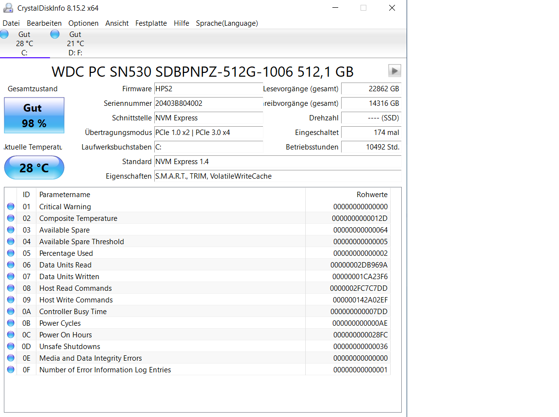Click status orb for Unsafe Shutdowns row
559x417 pixels.
(x=11, y=346)
